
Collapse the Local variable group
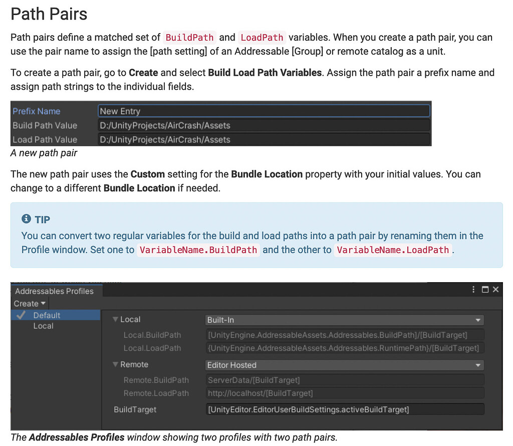coord(116,319)
